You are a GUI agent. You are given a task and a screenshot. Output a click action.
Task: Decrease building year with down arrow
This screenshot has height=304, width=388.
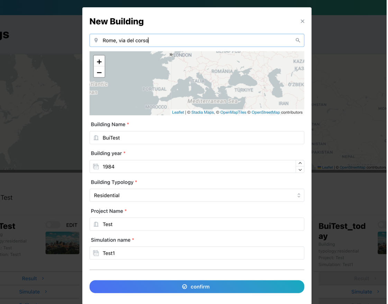pyautogui.click(x=300, y=170)
